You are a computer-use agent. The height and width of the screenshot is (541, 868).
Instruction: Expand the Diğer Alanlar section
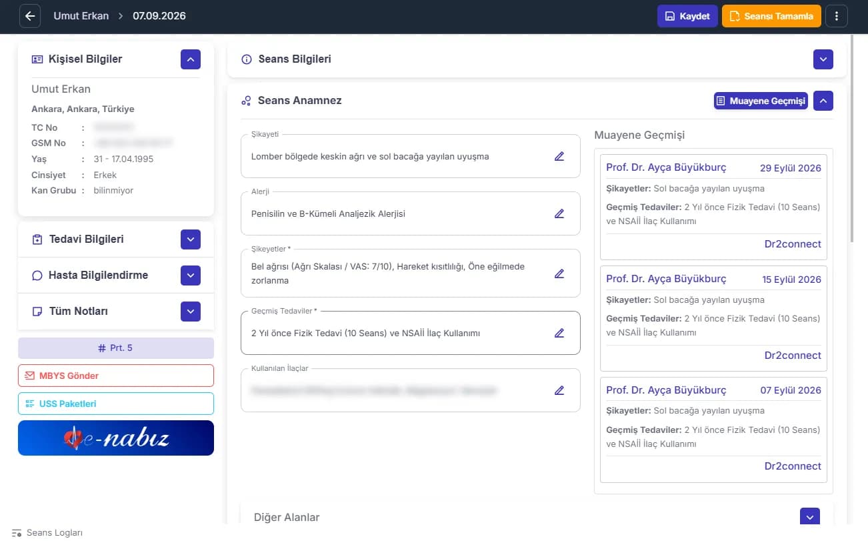coord(810,517)
